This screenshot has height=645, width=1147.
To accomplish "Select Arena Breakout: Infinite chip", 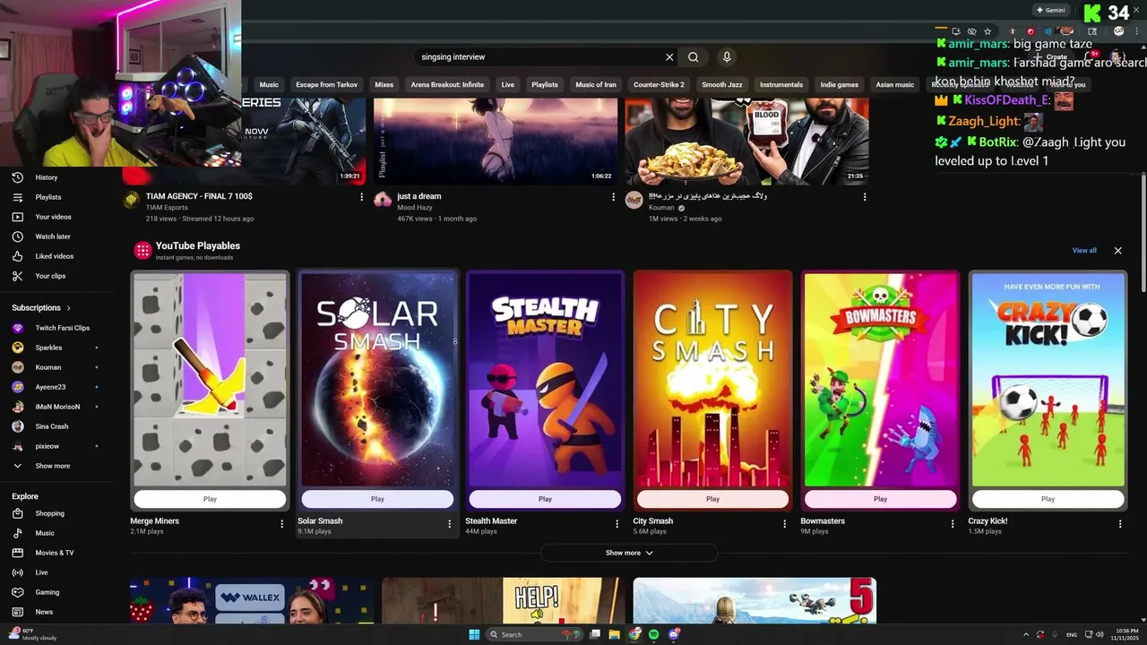I will (447, 85).
